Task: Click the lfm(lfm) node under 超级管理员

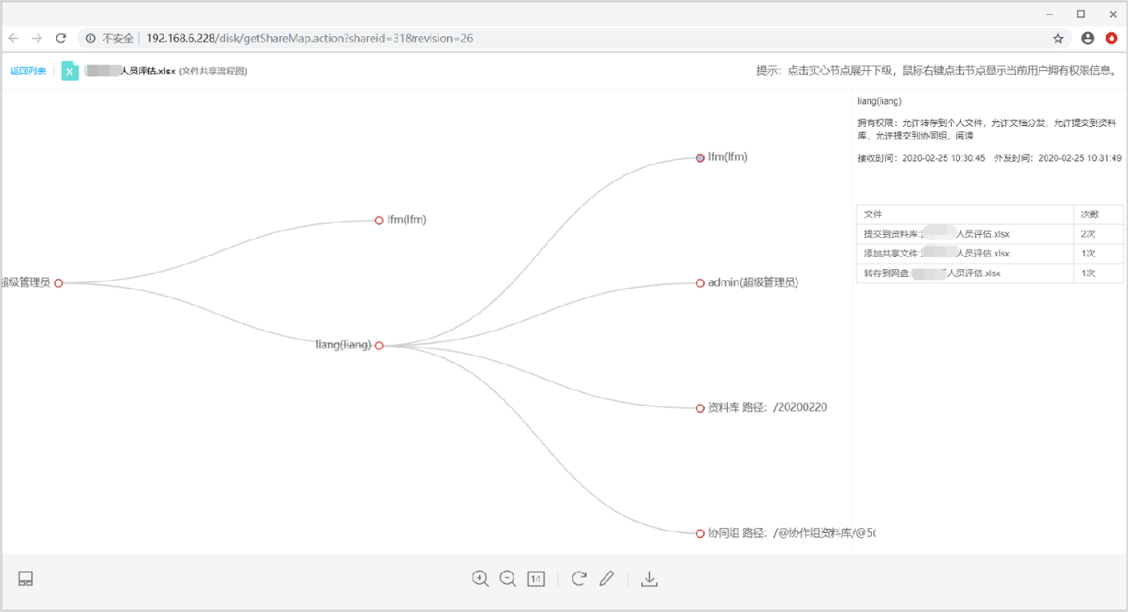Action: 379,220
